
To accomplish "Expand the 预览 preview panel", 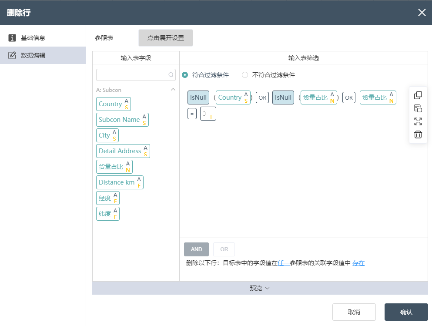I will click(260, 288).
